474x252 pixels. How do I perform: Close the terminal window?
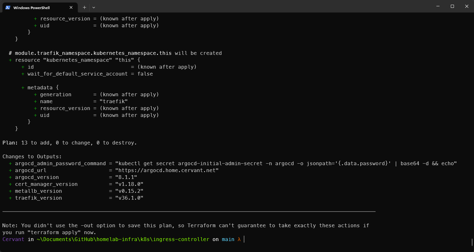pos(466,6)
